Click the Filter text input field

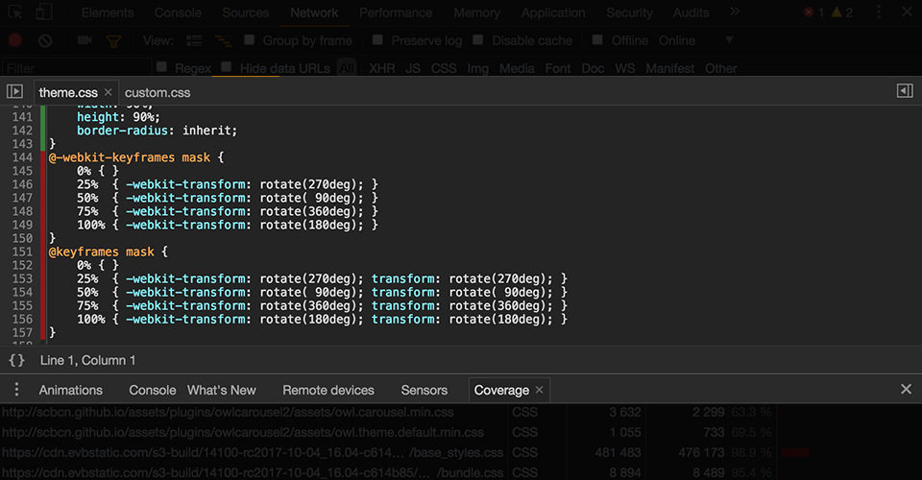click(x=77, y=68)
